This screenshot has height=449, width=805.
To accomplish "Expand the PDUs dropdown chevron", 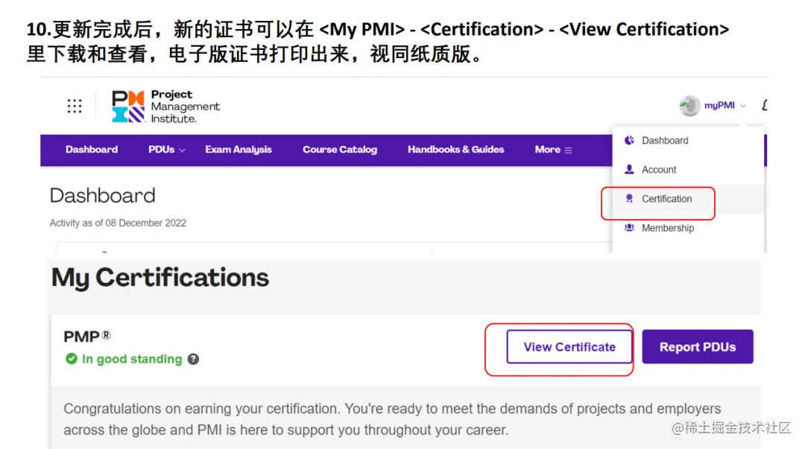I will (182, 150).
